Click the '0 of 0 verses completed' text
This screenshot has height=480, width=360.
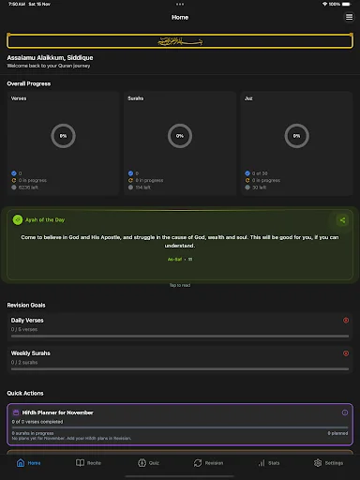(37, 422)
